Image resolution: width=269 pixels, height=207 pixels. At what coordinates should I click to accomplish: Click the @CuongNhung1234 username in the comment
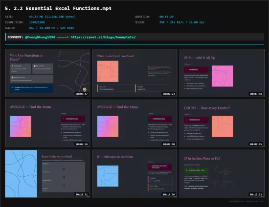pos(40,37)
